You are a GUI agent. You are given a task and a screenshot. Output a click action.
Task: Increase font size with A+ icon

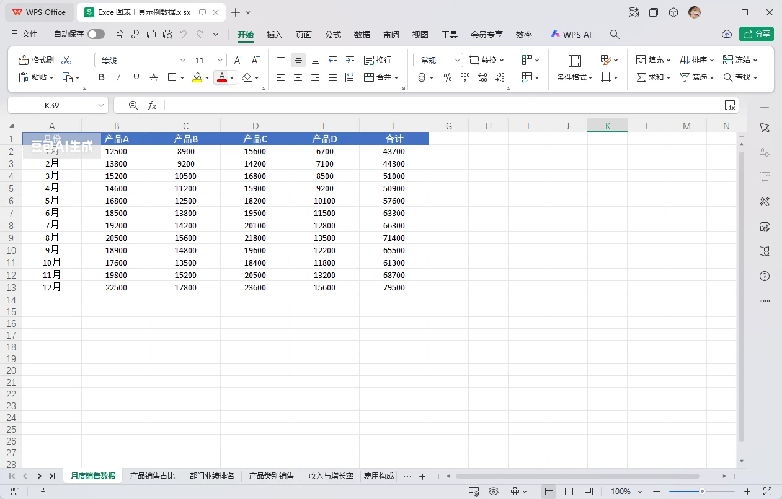point(239,60)
